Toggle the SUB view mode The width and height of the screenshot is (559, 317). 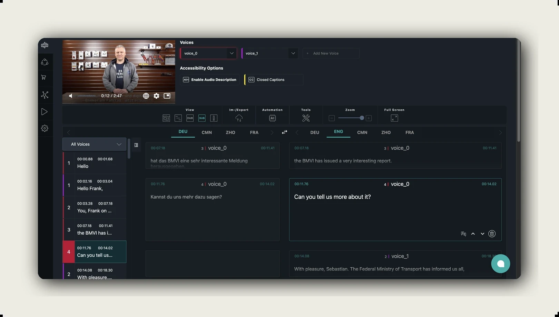click(202, 118)
